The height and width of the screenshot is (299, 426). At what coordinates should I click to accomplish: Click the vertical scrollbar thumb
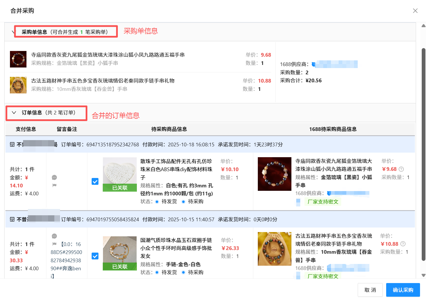click(x=423, y=154)
